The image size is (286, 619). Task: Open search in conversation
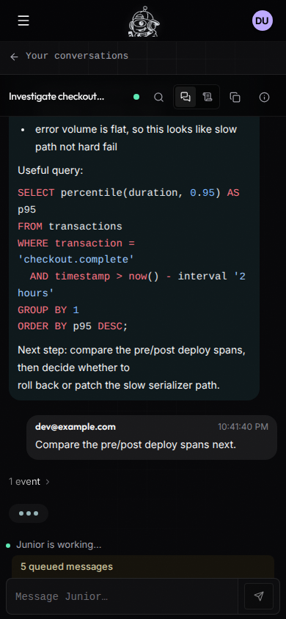[x=158, y=97]
